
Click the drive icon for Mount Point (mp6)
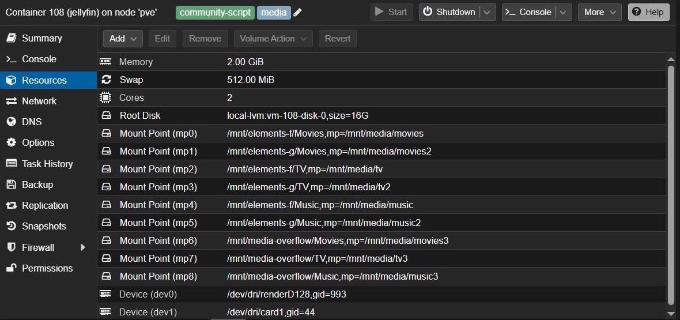coord(106,240)
